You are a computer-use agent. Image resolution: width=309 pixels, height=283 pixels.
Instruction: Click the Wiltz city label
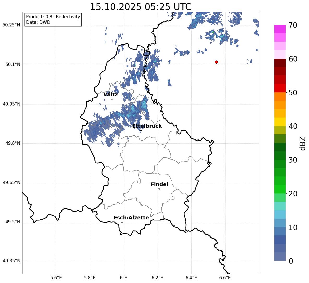[x=111, y=95]
